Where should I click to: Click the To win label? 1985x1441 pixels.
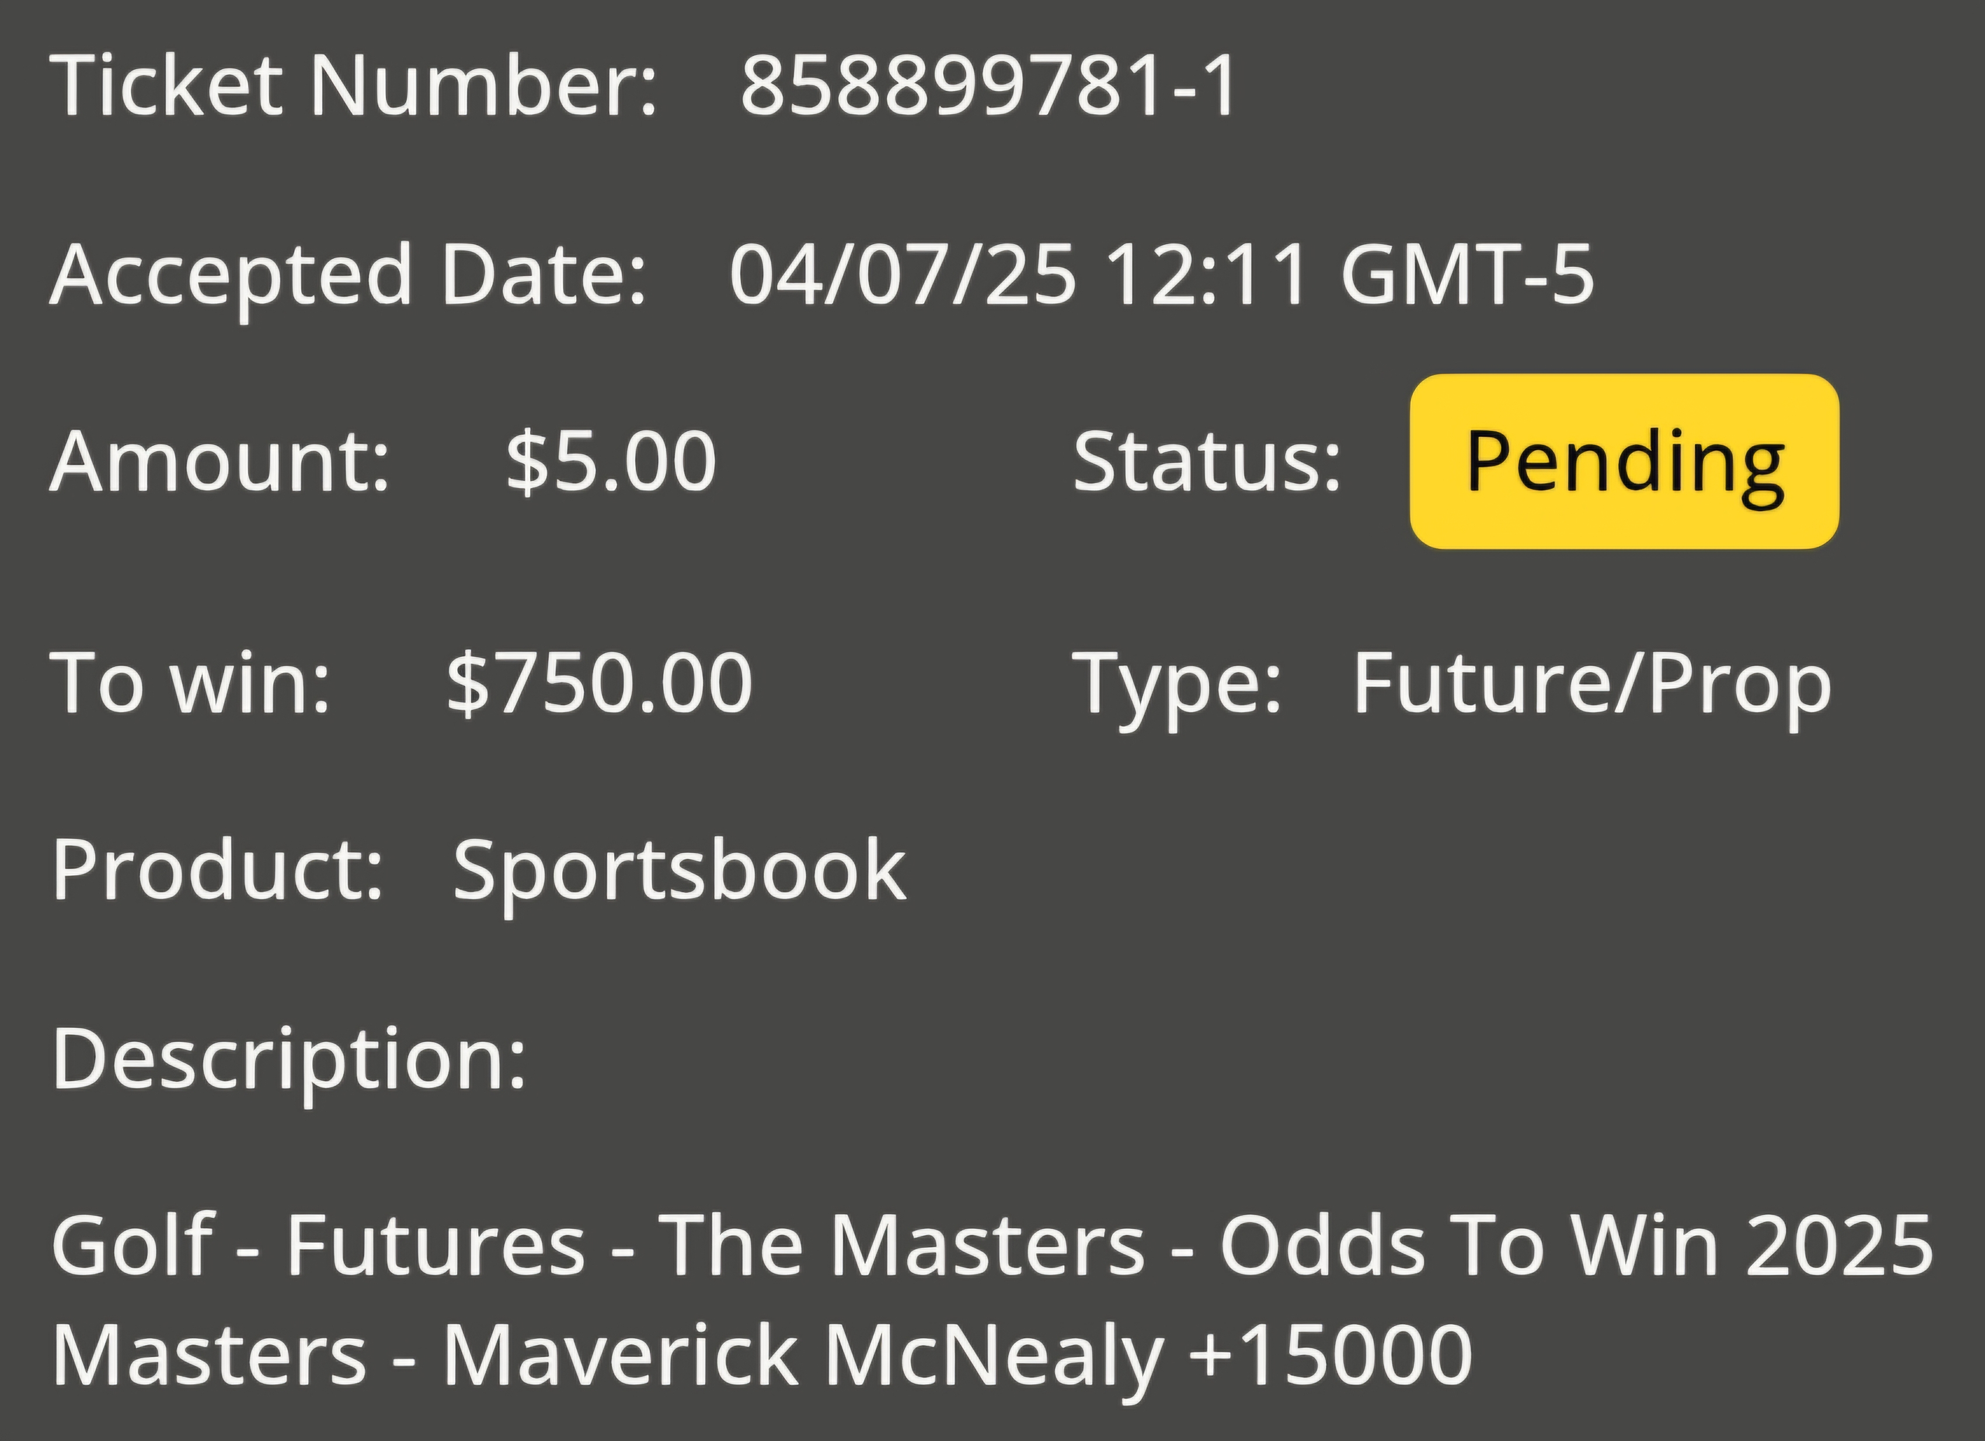[191, 683]
